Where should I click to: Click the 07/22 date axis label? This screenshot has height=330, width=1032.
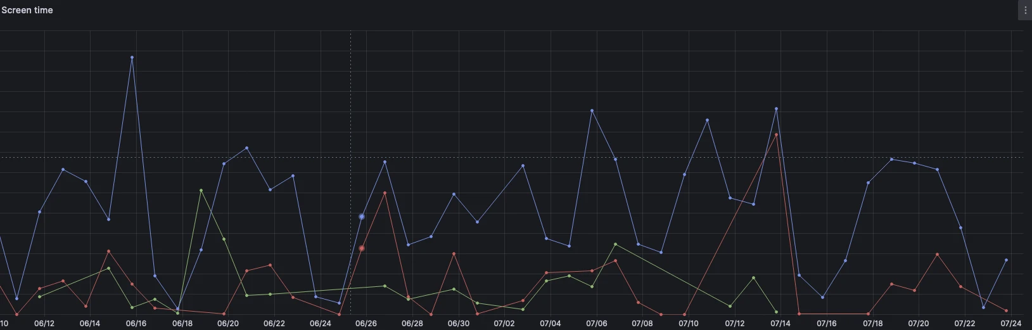coord(965,323)
